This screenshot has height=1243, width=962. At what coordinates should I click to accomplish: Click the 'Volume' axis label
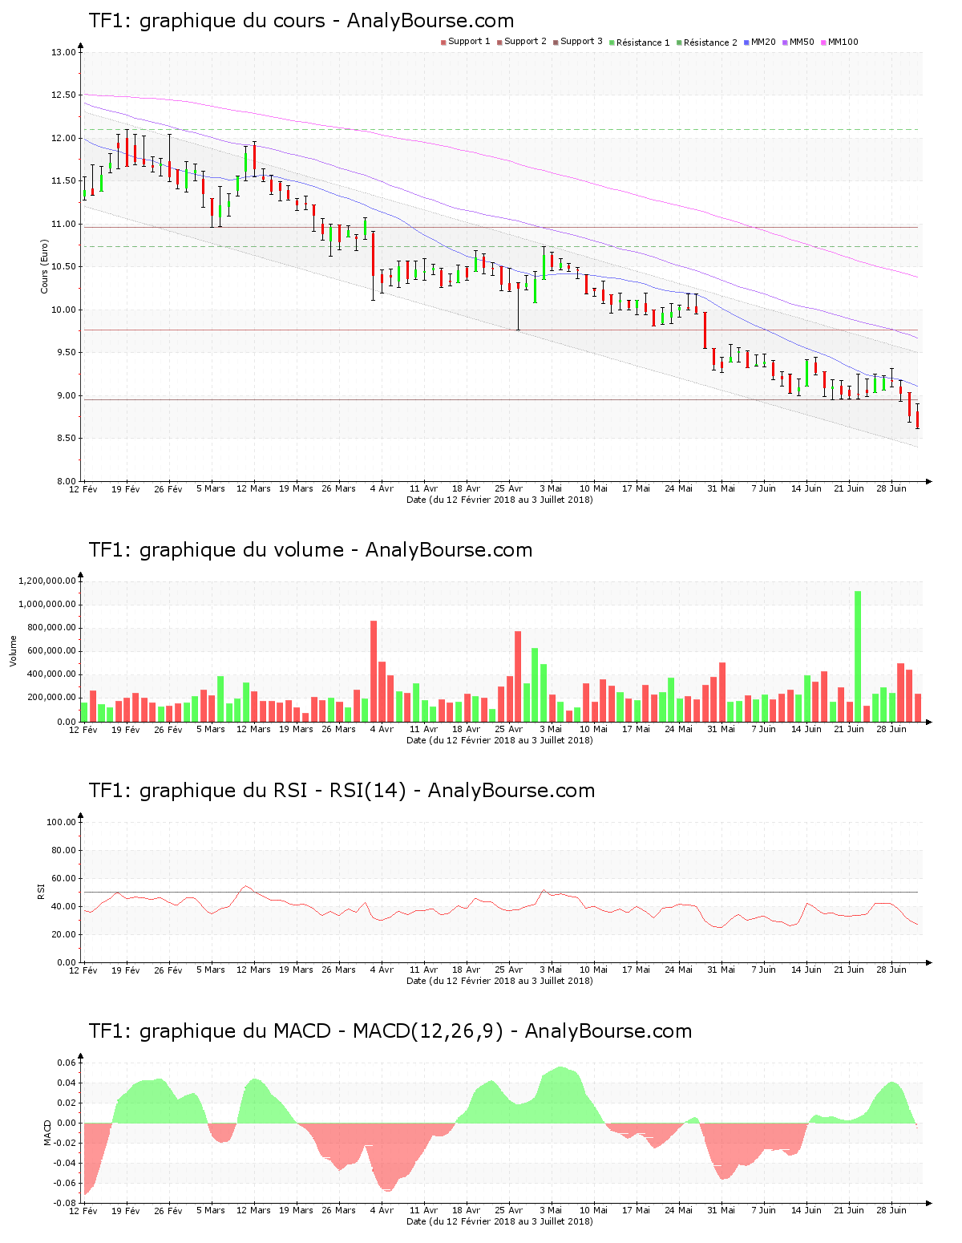pos(14,651)
